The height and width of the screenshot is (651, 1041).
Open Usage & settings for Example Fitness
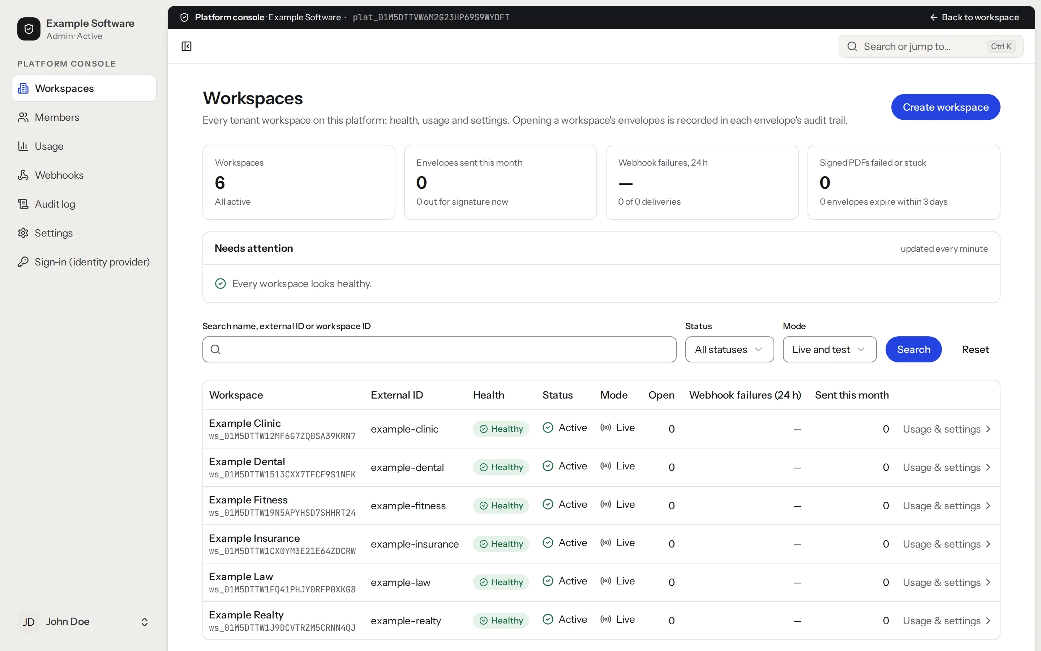(946, 506)
